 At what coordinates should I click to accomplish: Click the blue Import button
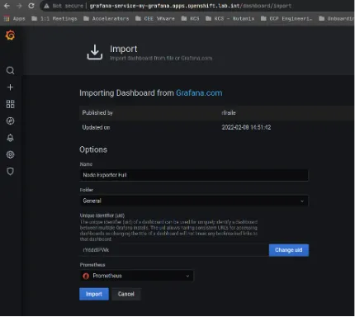point(94,294)
